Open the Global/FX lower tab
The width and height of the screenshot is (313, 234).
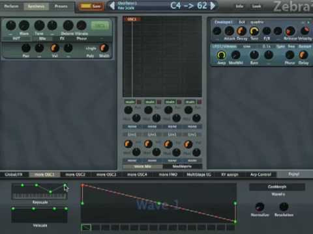coord(14,174)
